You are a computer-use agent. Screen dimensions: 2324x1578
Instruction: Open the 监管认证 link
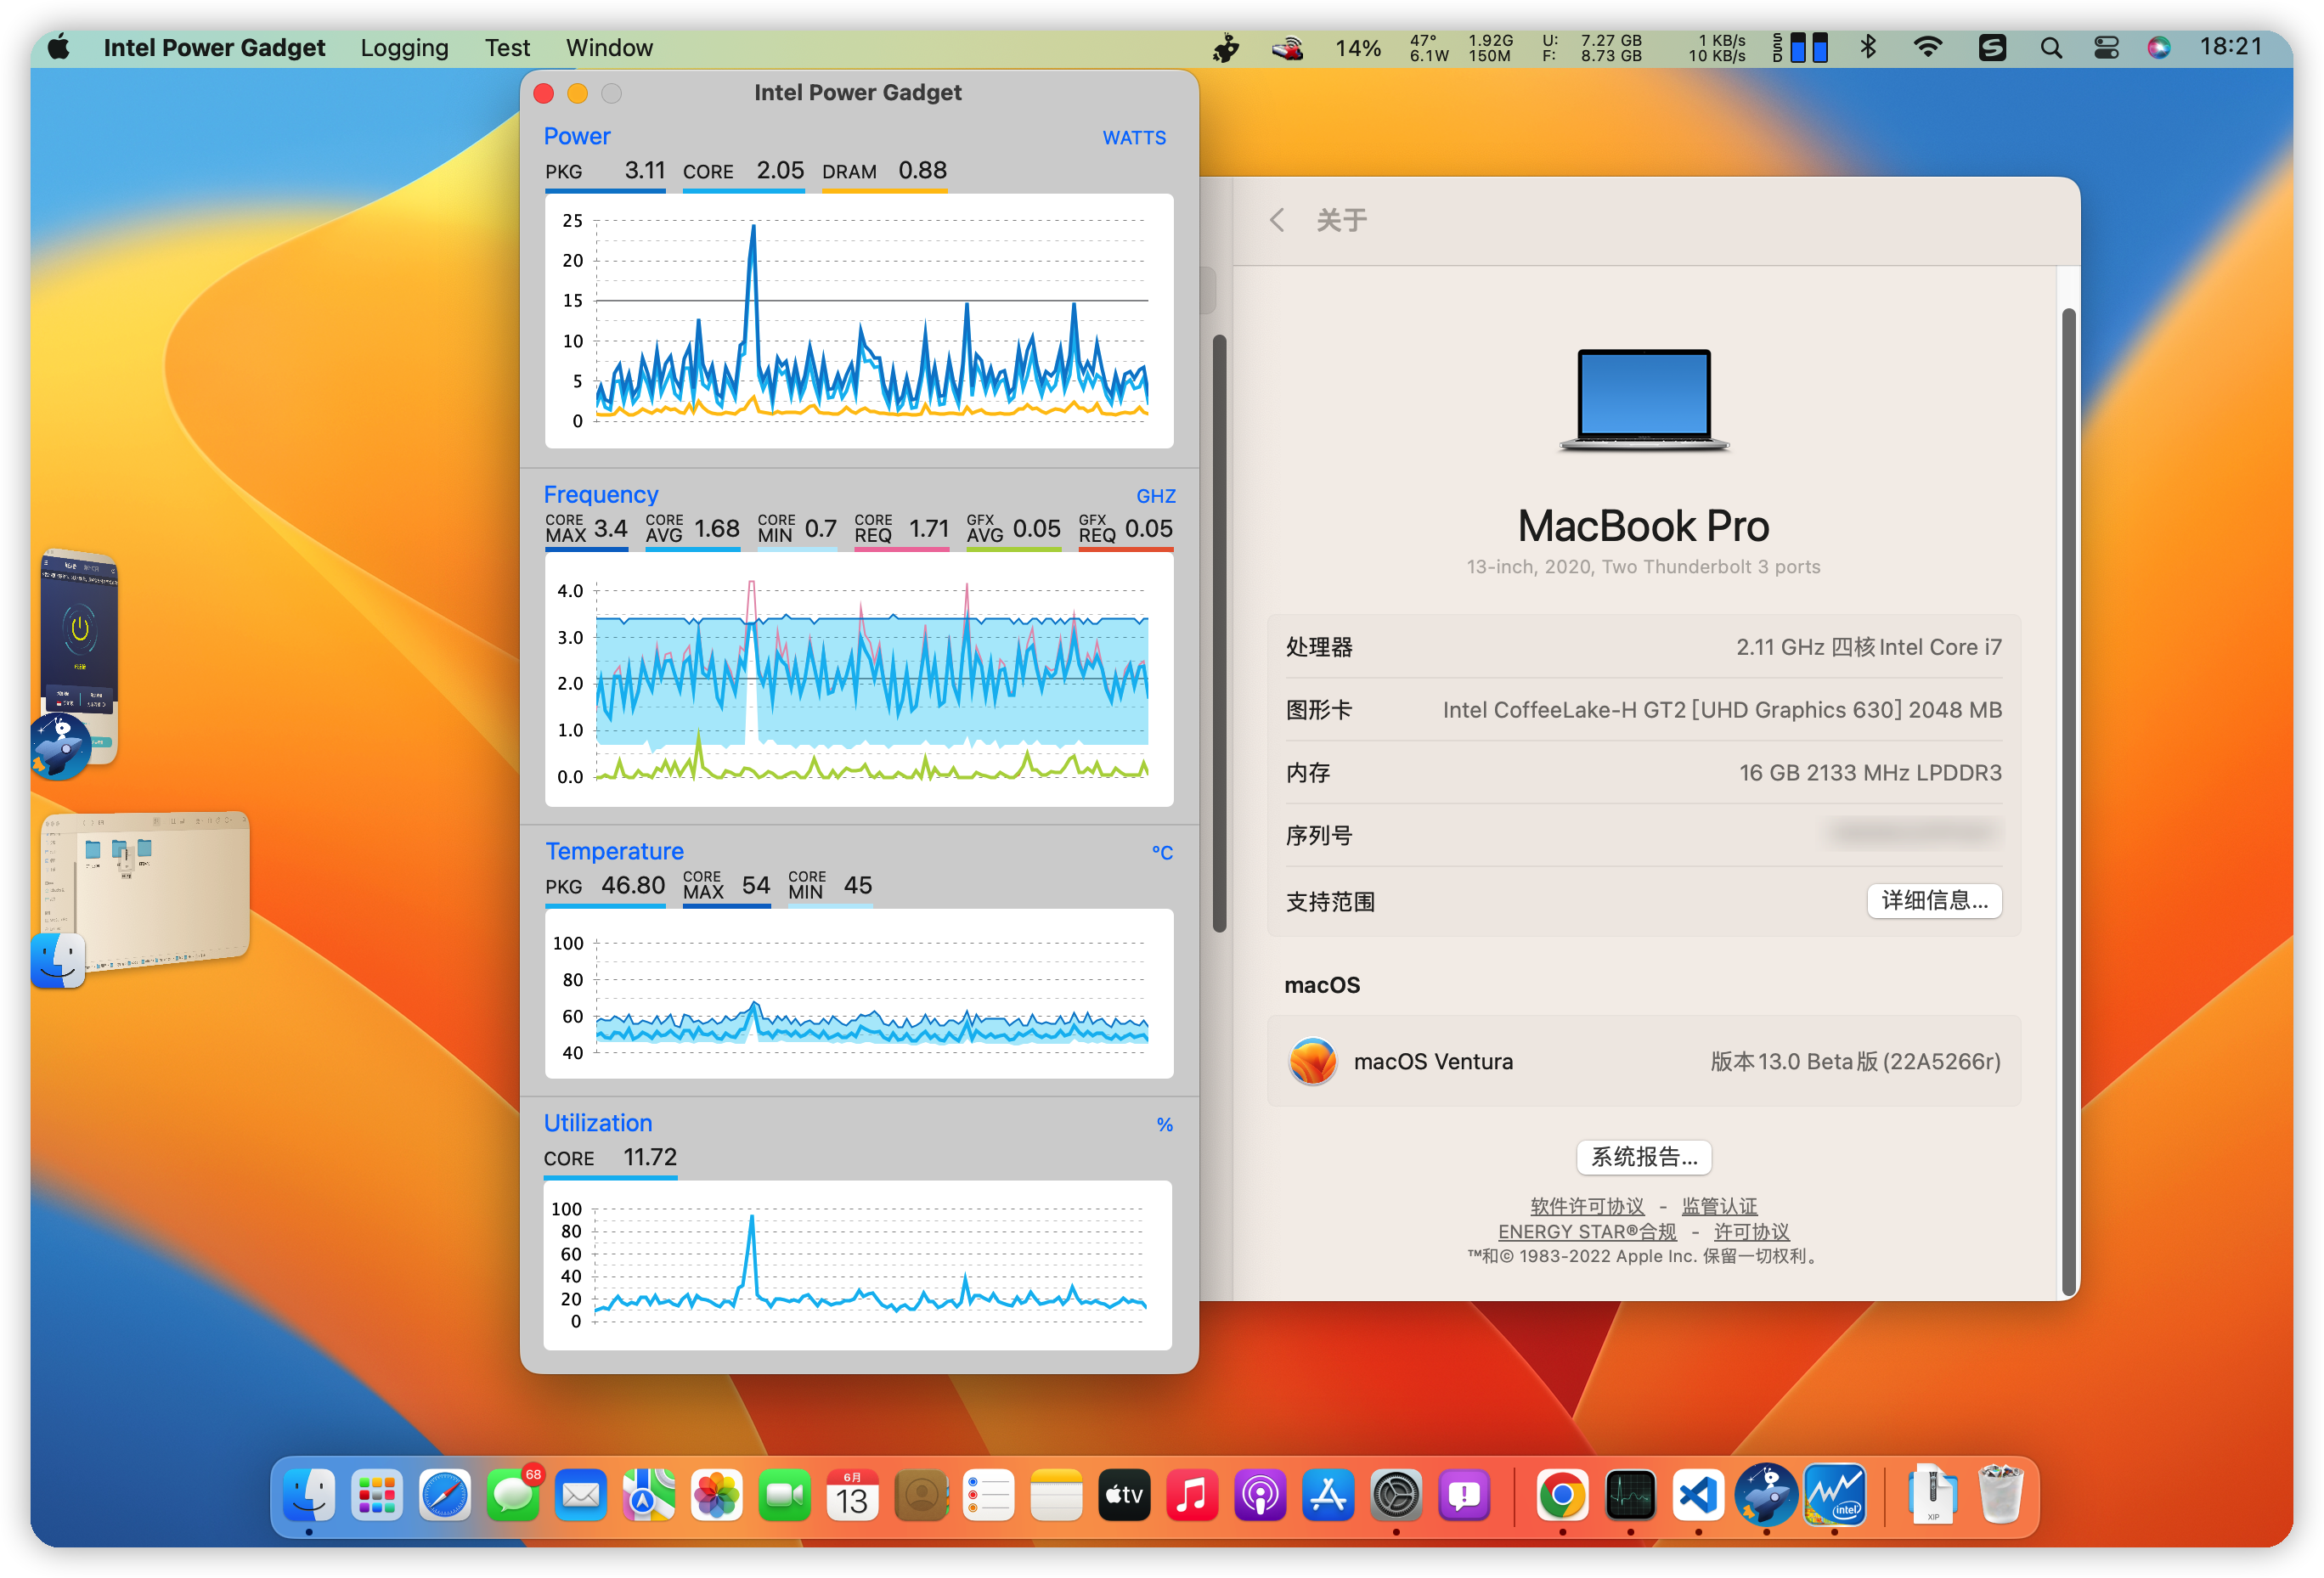[x=1718, y=1206]
